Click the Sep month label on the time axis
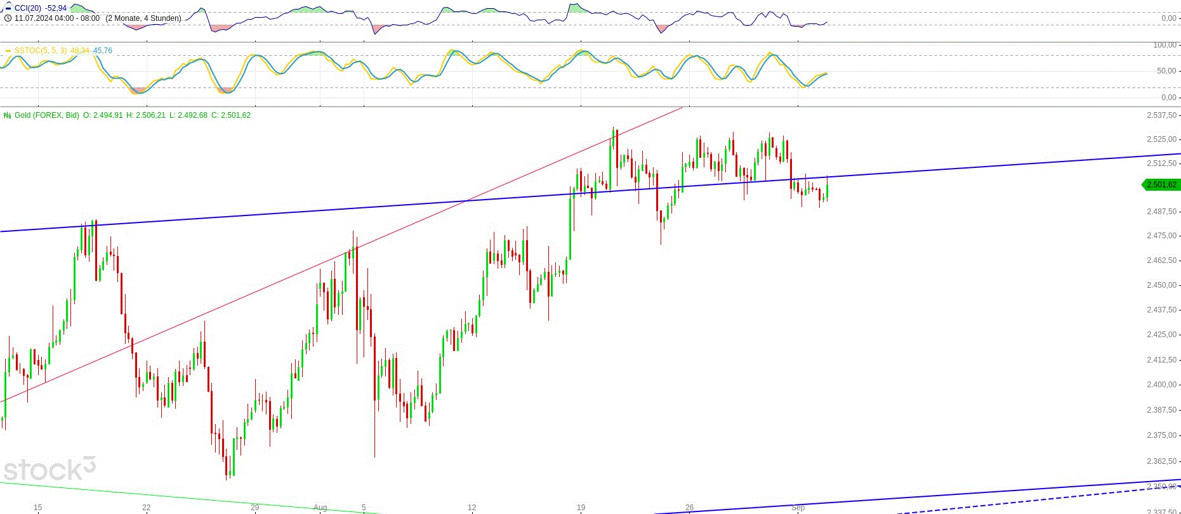The image size is (1181, 514). click(x=798, y=508)
